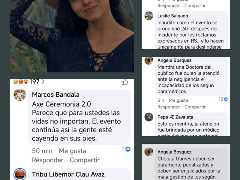Click the thumbs-up like icon beside 197 reactions

tap(124, 82)
